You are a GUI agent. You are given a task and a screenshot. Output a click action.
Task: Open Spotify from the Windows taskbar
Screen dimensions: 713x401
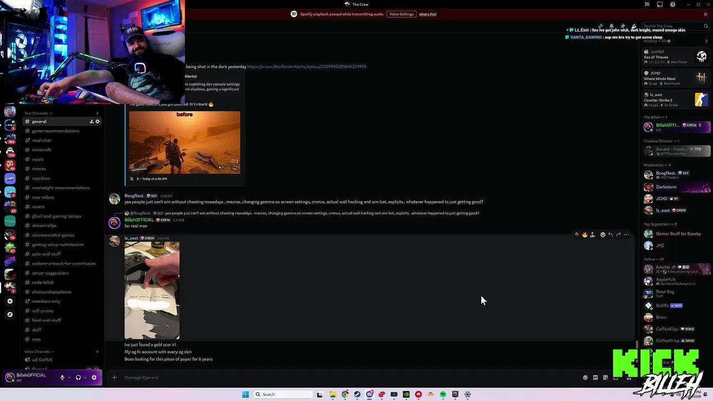pyautogui.click(x=443, y=394)
